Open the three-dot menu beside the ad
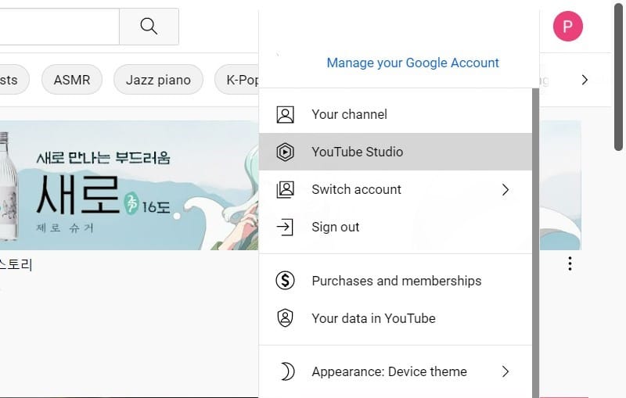Screen dimensions: 626x398 (x=570, y=264)
